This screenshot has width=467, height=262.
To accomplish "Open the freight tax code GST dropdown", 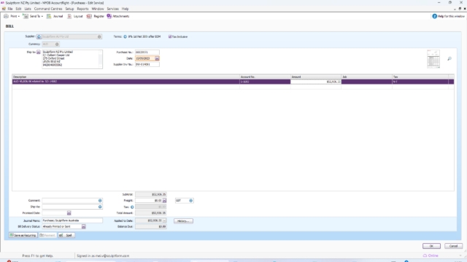I will (191, 201).
